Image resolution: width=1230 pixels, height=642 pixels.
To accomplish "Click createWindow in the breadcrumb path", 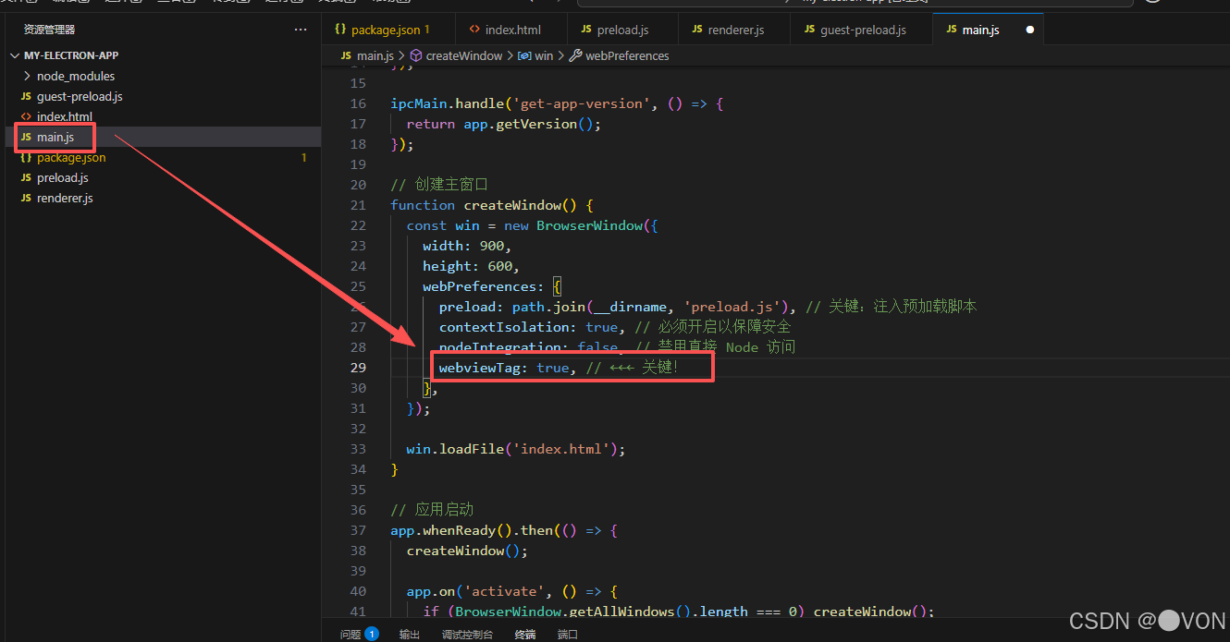I will pos(464,55).
